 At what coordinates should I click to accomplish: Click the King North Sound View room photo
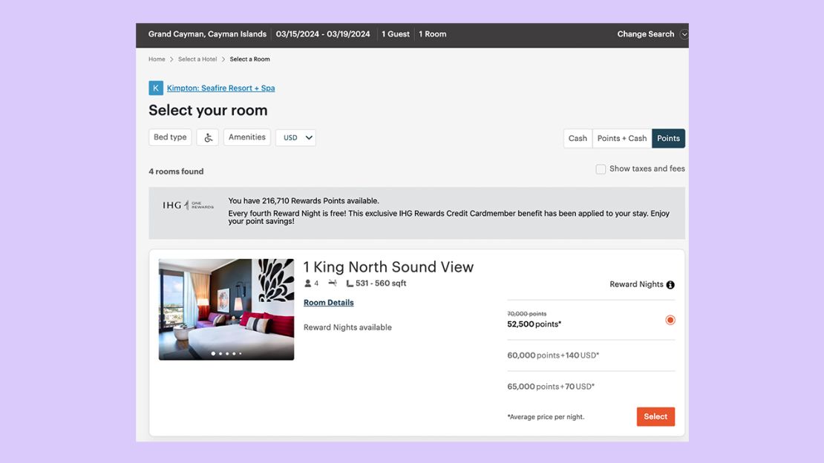pyautogui.click(x=226, y=309)
